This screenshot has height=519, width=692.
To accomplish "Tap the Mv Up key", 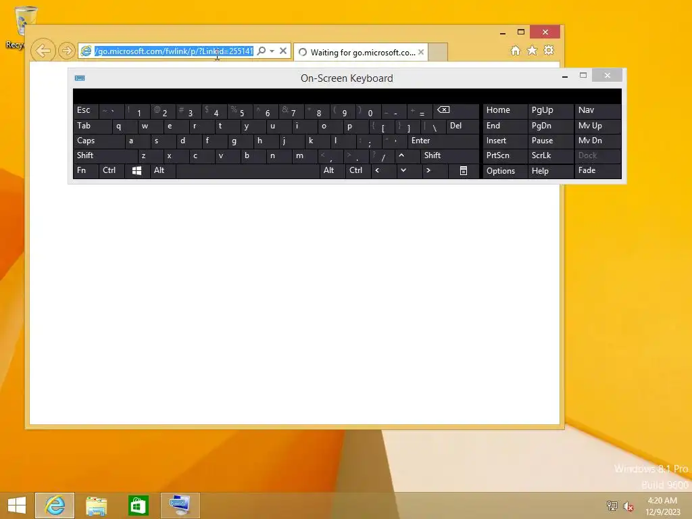I will (597, 126).
